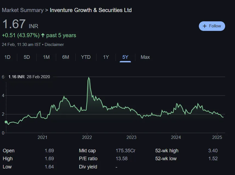Show full history with the Max tab
This screenshot has height=175, width=235.
(145, 57)
